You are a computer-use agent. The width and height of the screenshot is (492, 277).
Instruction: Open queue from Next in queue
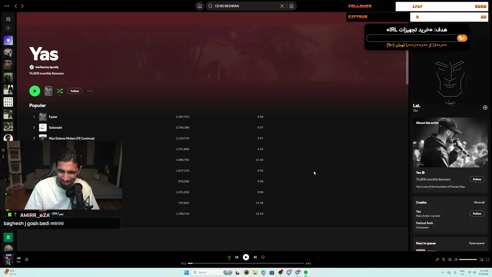477,243
